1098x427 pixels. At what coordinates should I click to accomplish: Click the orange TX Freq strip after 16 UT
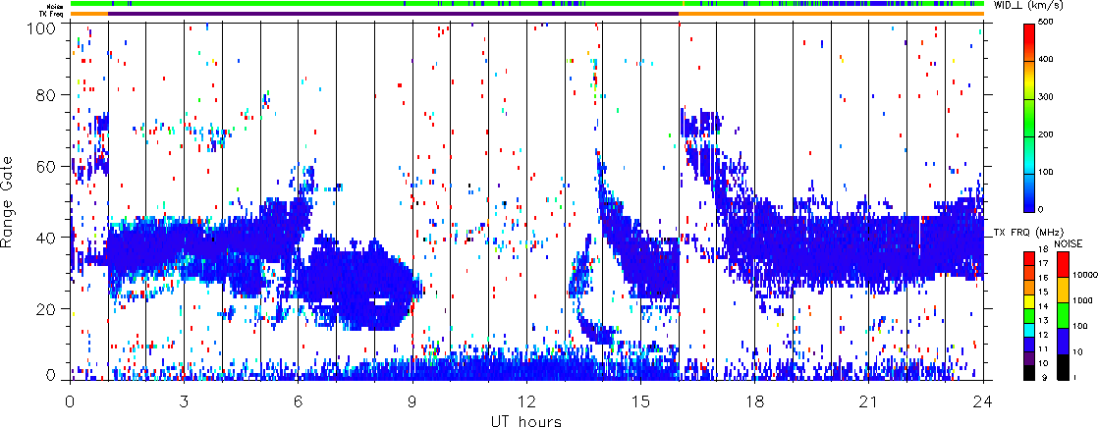click(x=831, y=14)
